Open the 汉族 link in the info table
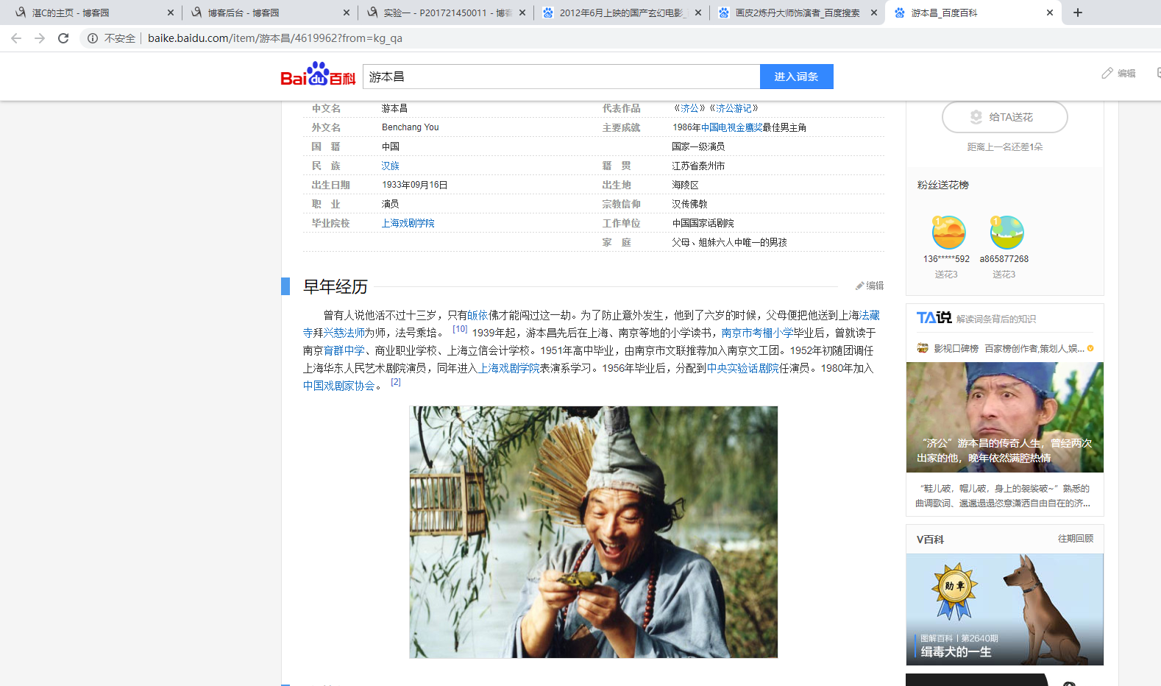Image resolution: width=1161 pixels, height=686 pixels. pos(391,166)
